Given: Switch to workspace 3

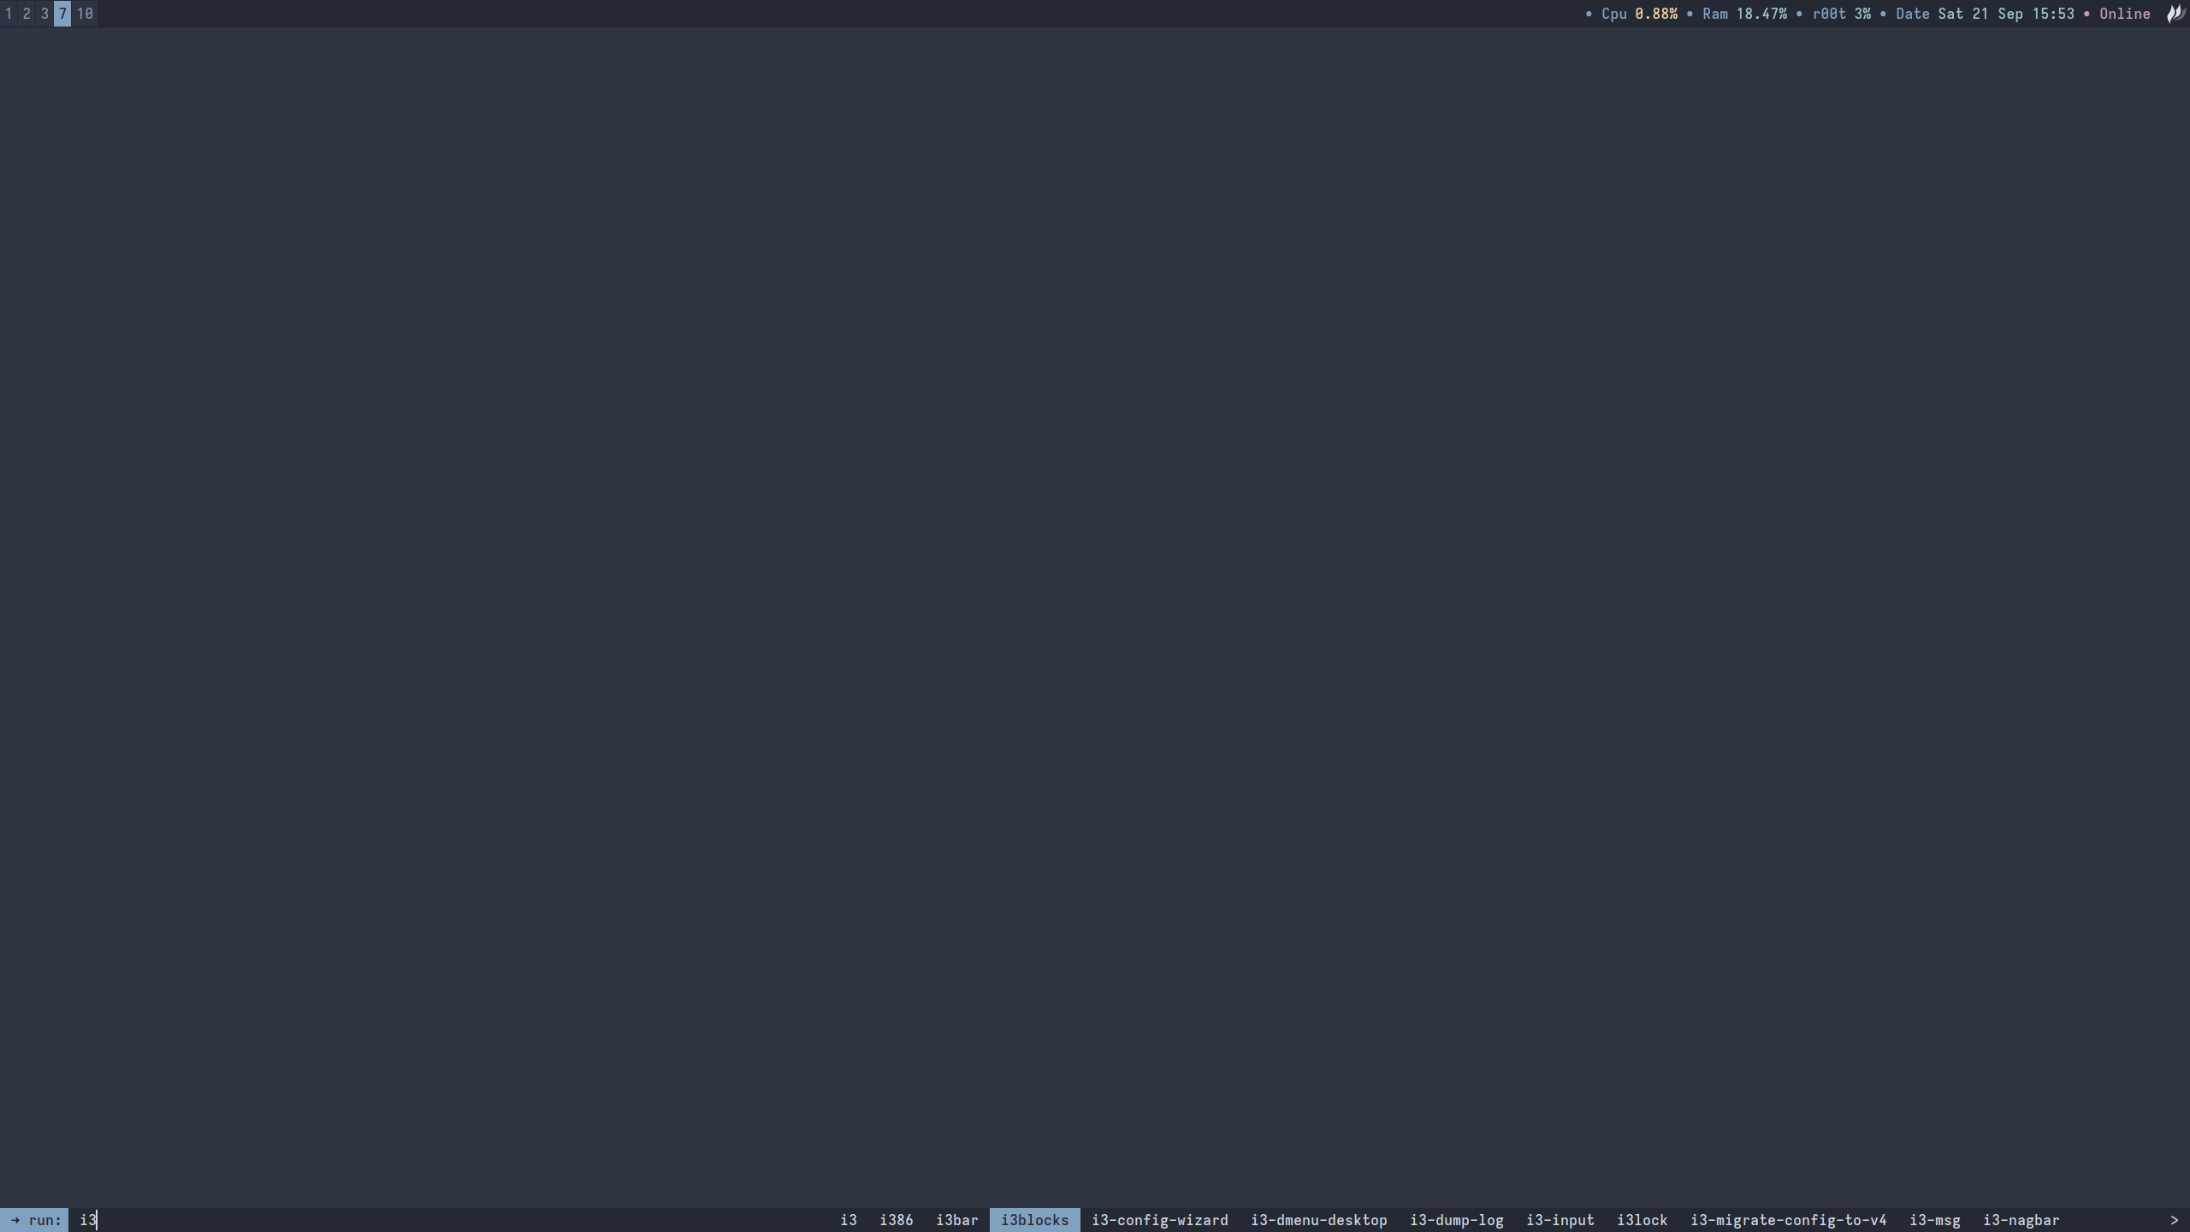Looking at the screenshot, I should click(44, 14).
